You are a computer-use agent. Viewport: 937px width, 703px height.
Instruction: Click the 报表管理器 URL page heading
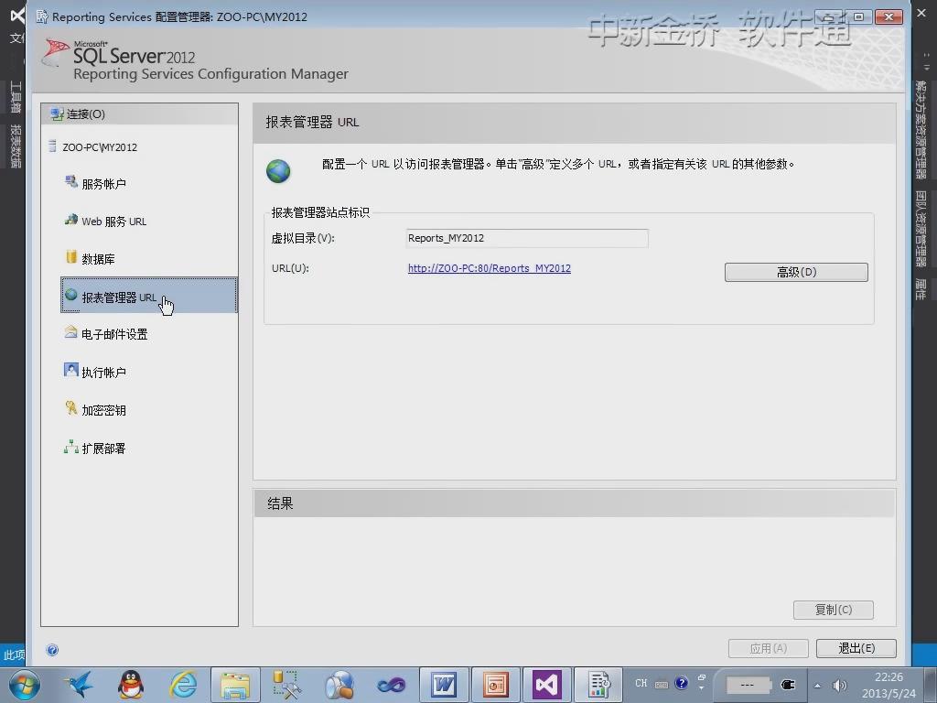coord(313,123)
